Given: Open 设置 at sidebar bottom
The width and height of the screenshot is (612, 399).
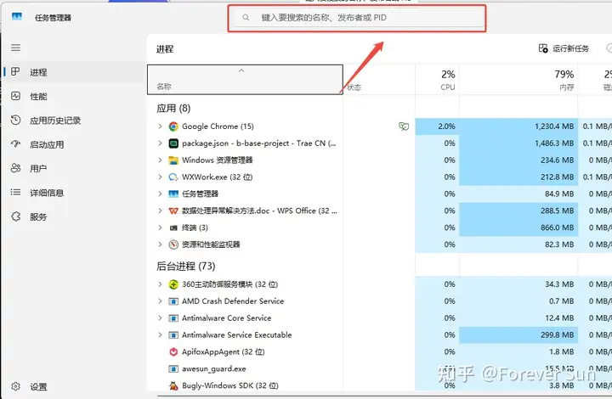Looking at the screenshot, I should [74, 386].
